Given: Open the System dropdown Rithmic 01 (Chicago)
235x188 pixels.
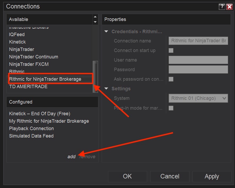Looking at the screenshot, I should tap(198, 98).
